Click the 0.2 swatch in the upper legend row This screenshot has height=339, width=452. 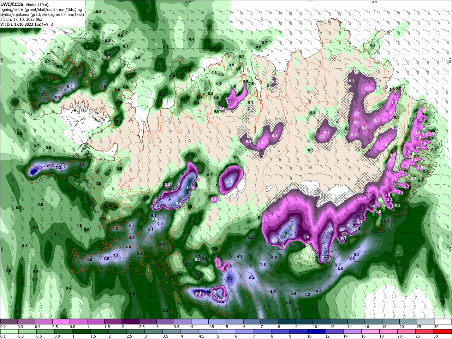point(9,322)
